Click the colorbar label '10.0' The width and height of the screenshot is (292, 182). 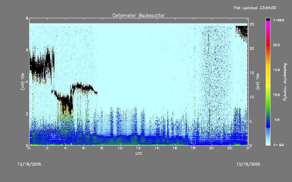click(276, 95)
